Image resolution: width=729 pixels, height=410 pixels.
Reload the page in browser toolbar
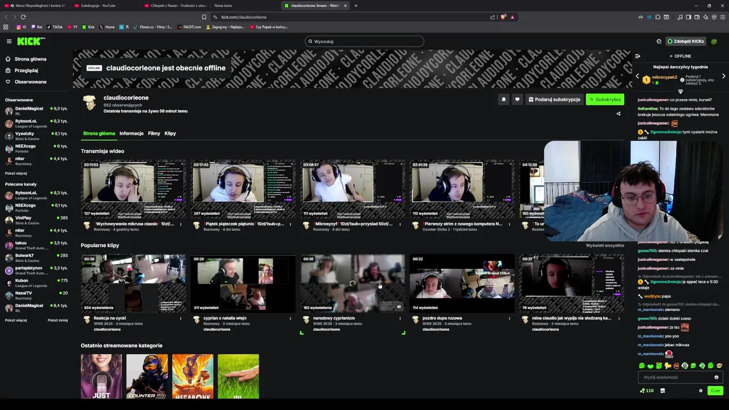coord(23,17)
